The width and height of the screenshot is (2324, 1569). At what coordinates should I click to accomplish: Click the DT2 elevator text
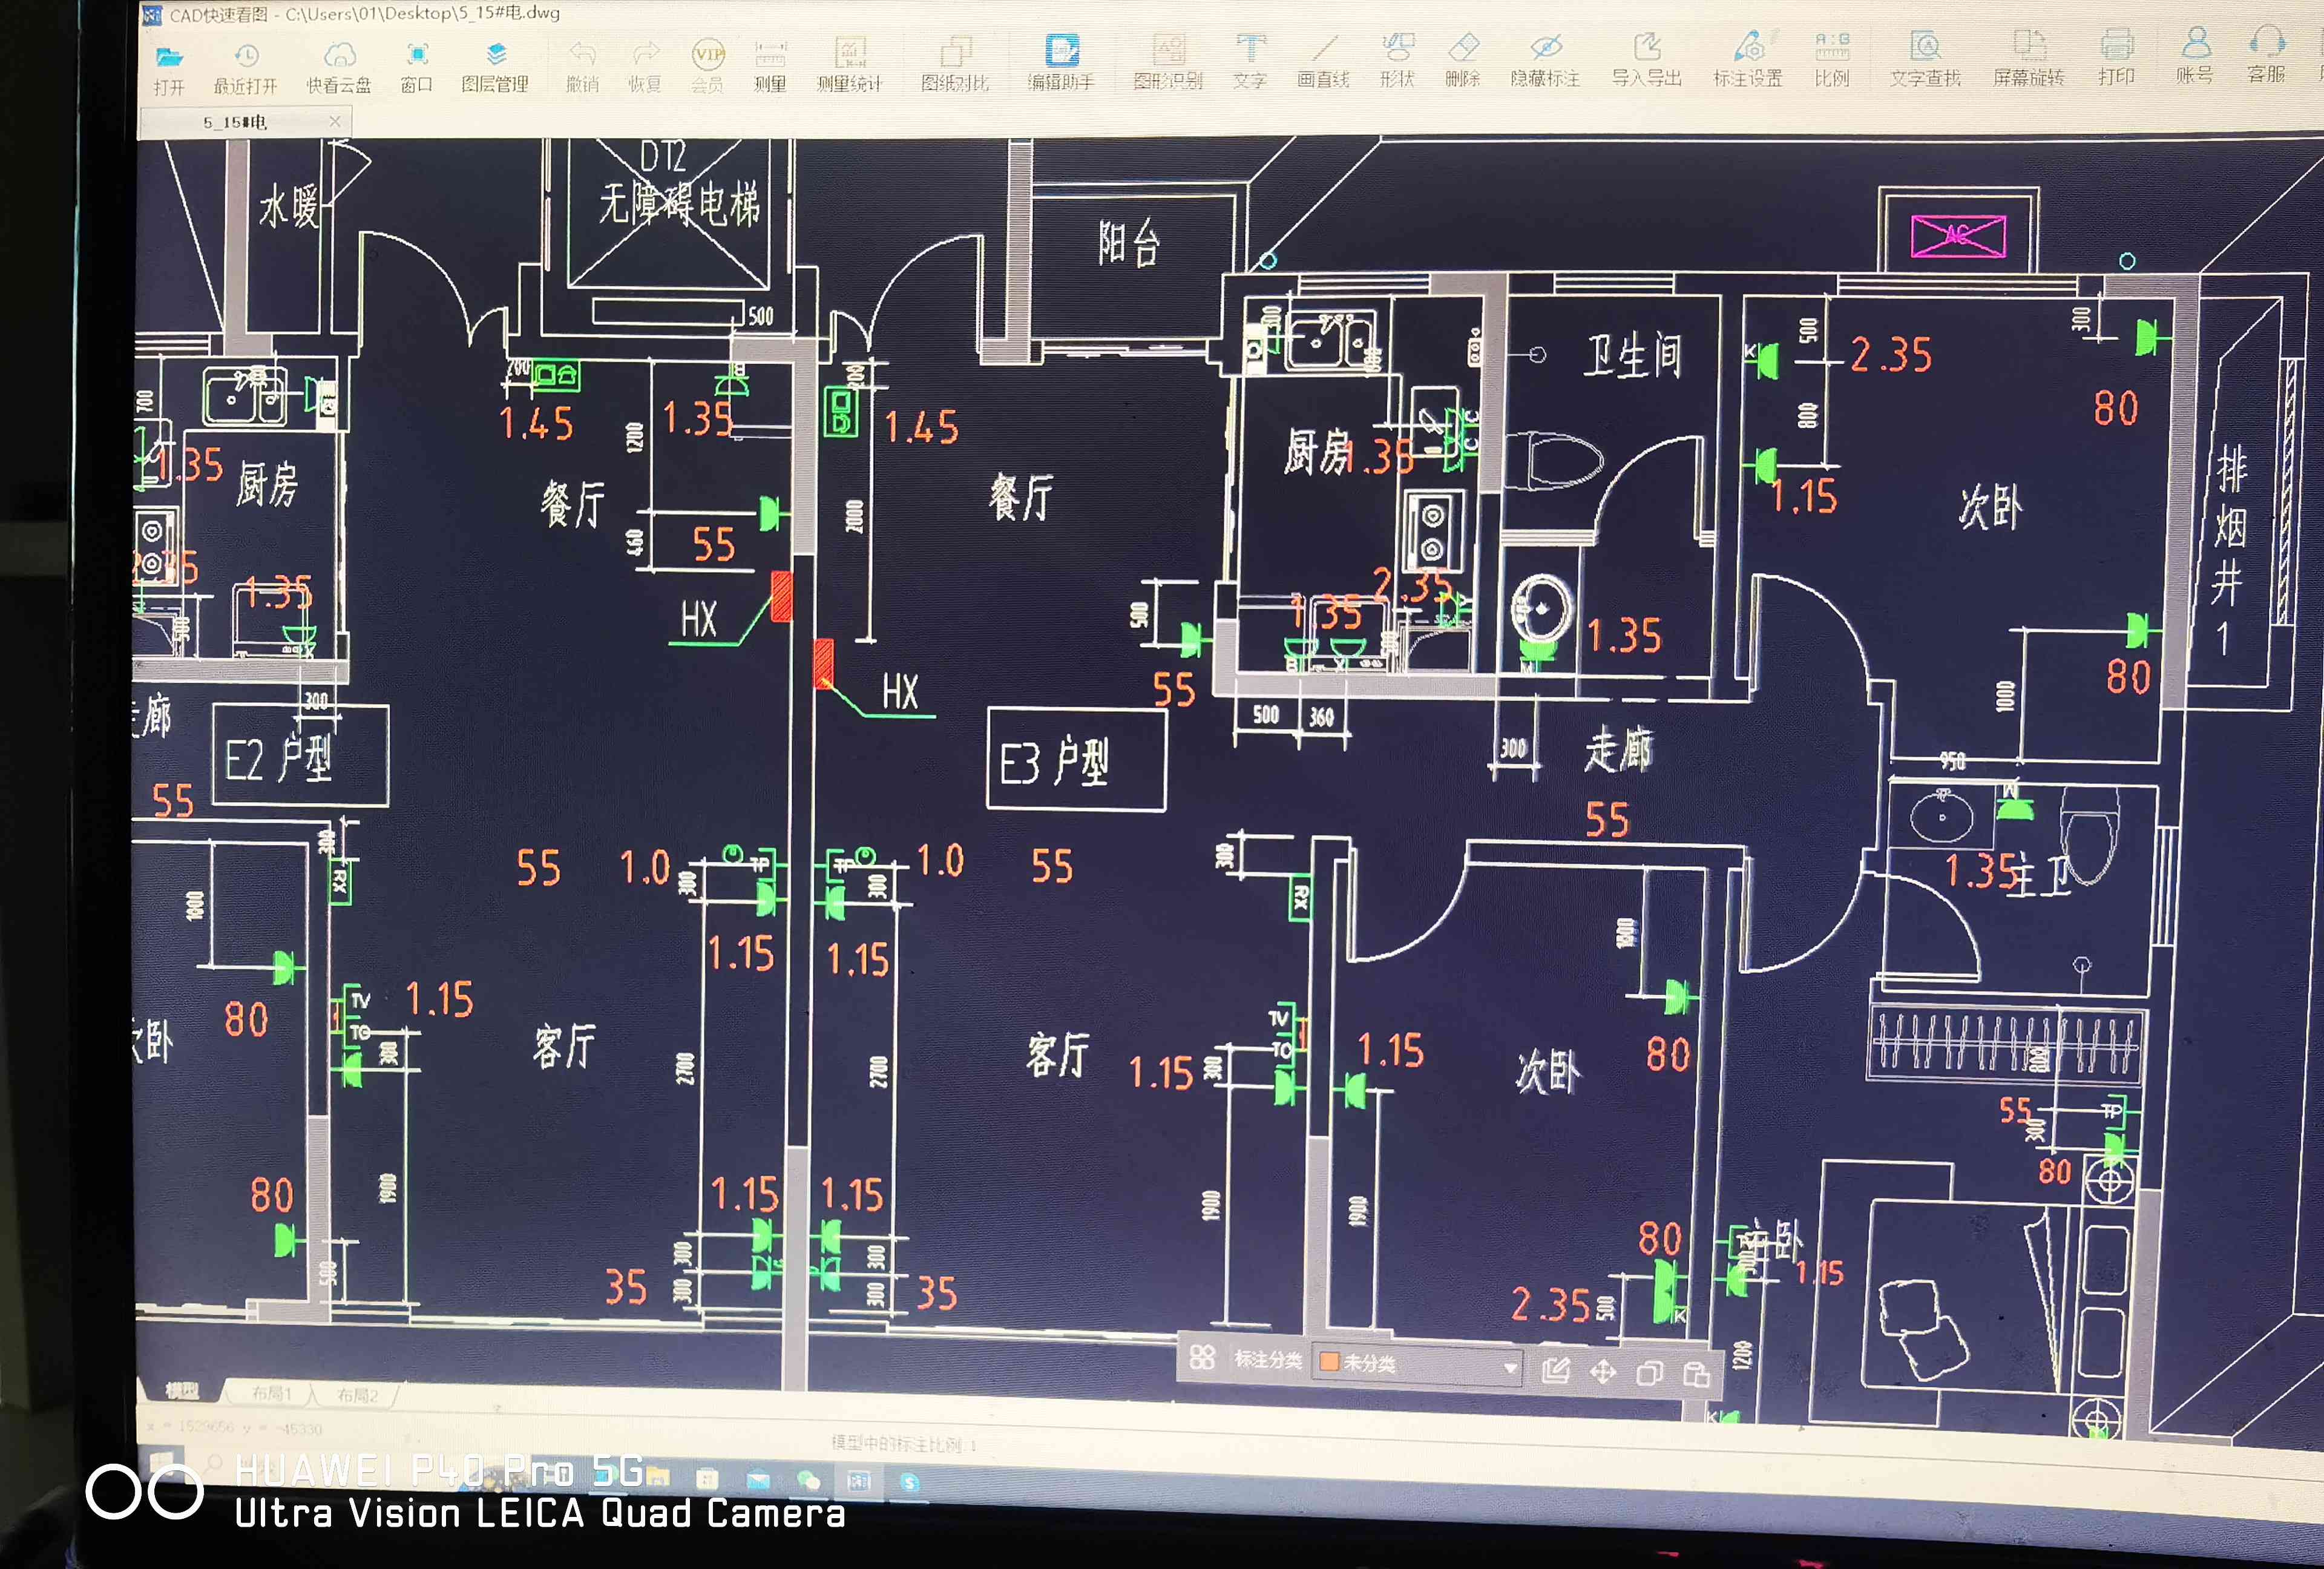[x=662, y=157]
